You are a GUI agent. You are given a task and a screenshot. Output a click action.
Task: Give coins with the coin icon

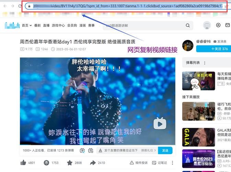(46, 163)
